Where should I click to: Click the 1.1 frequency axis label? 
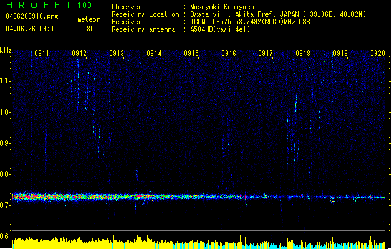pos(5,81)
